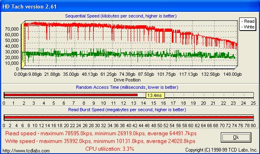The width and height of the screenshot is (260, 154).
Task: Click the HD Tach version 2.61 title bar
Action: [130, 7]
